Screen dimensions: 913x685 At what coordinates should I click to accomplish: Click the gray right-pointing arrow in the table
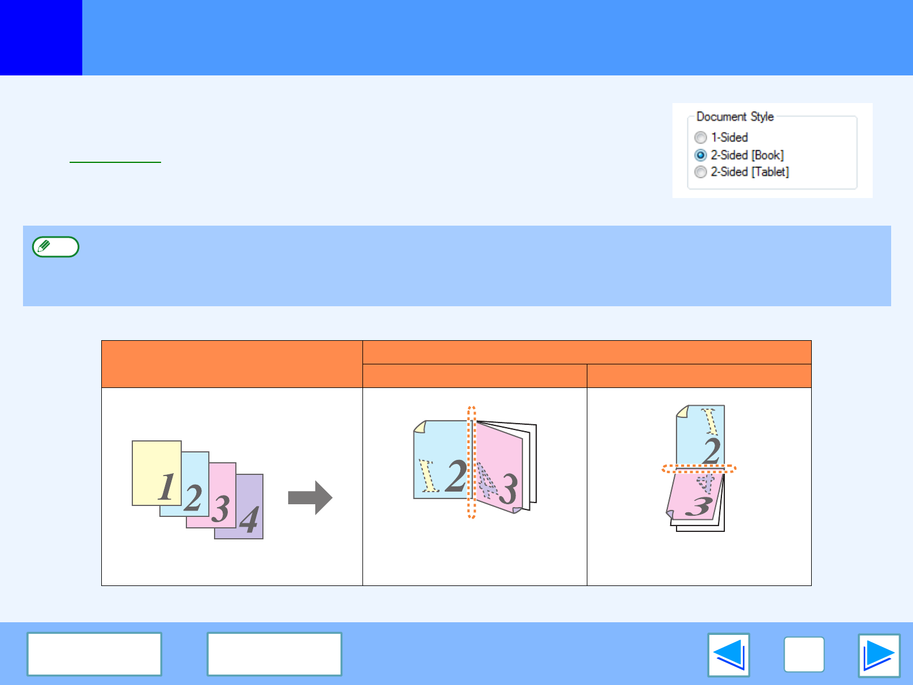click(x=310, y=497)
